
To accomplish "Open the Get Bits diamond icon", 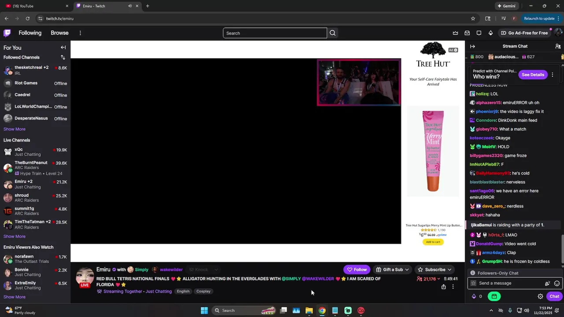I will point(490,33).
